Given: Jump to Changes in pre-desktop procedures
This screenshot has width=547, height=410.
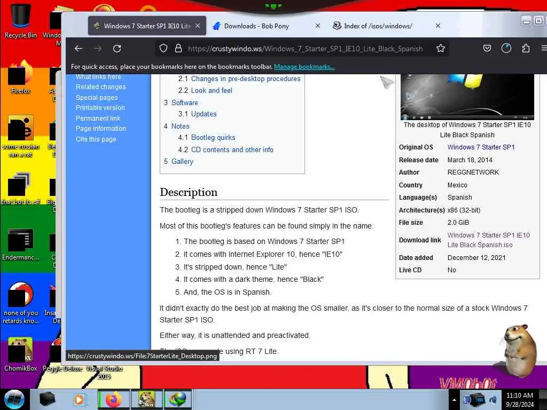Looking at the screenshot, I should click(x=246, y=79).
